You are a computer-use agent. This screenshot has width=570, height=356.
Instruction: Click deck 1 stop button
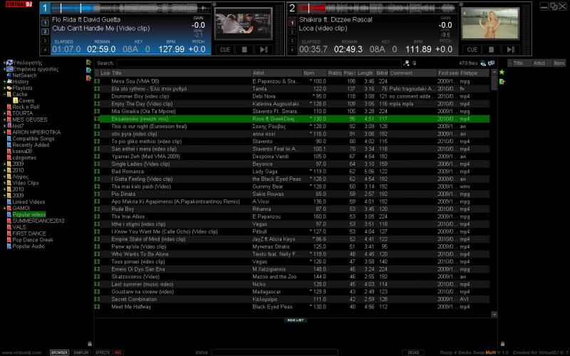point(244,50)
